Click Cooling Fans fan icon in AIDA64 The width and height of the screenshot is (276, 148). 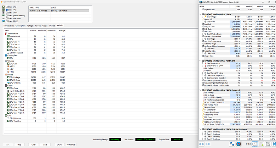[6, 56]
